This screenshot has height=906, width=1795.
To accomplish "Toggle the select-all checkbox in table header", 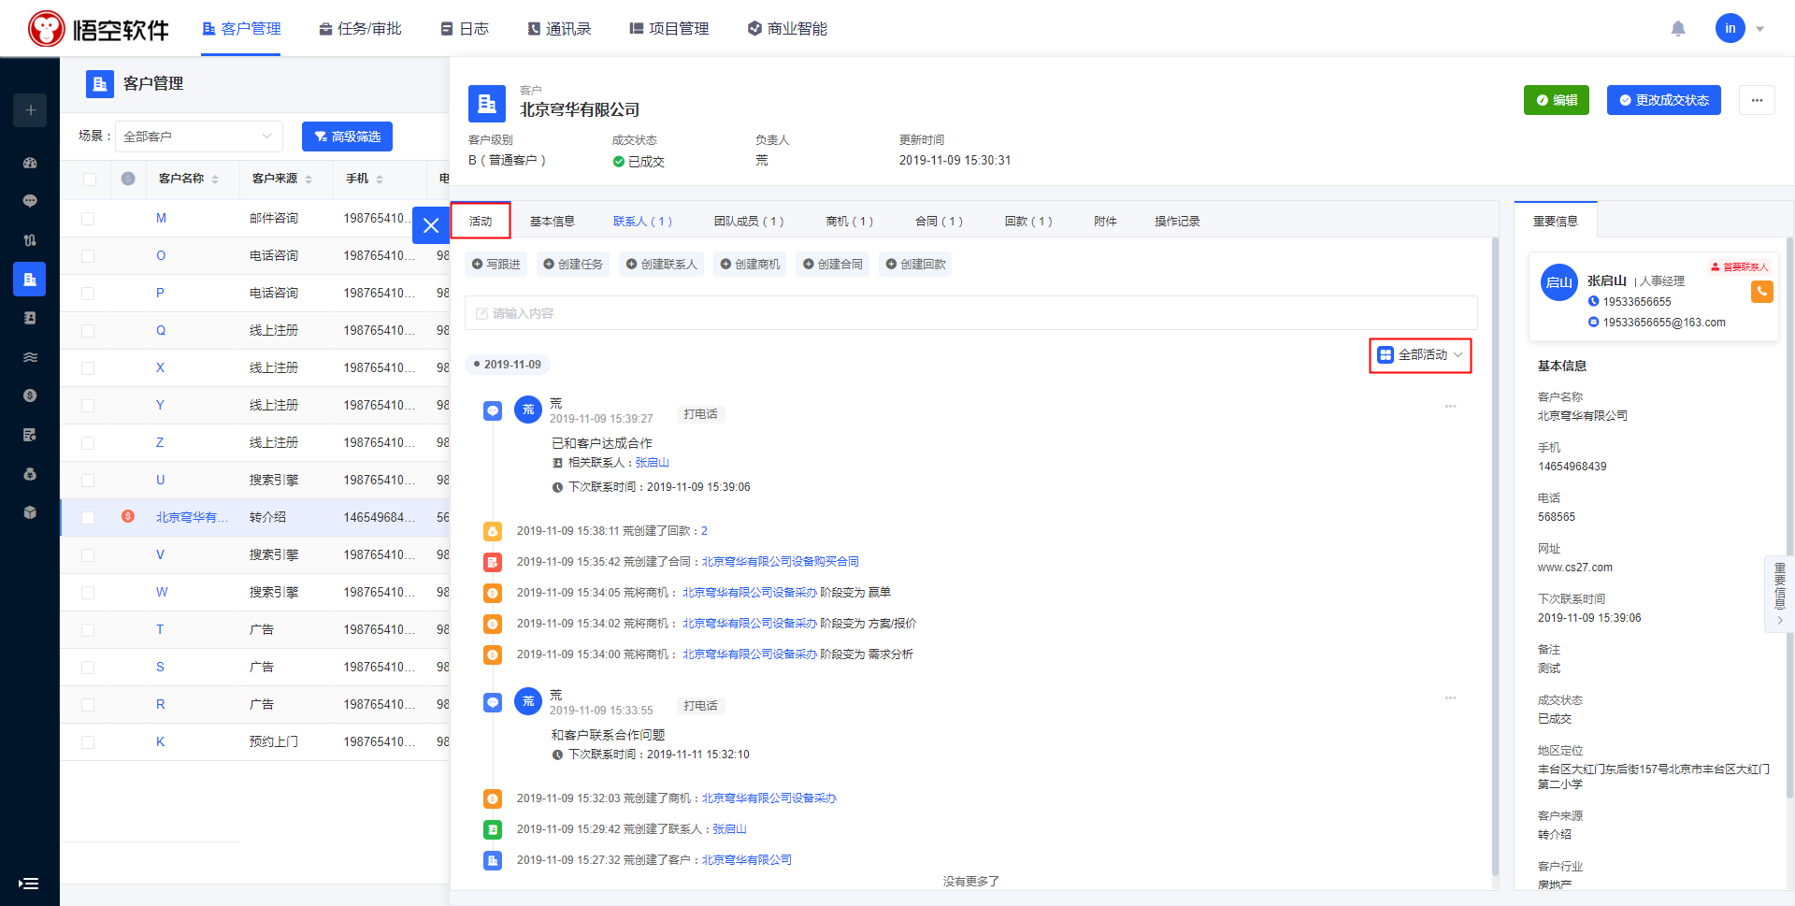I will (x=89, y=179).
